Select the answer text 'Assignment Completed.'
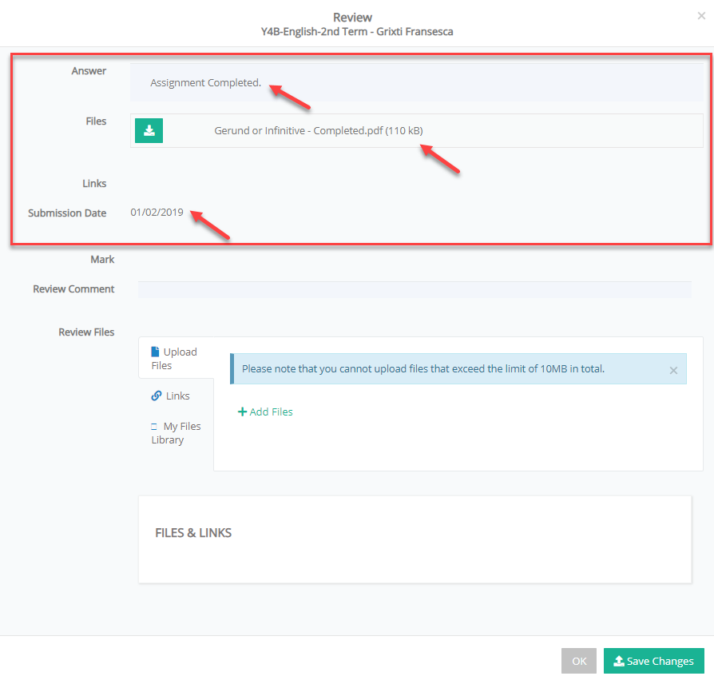Screen dimensions: 714x684 point(205,83)
